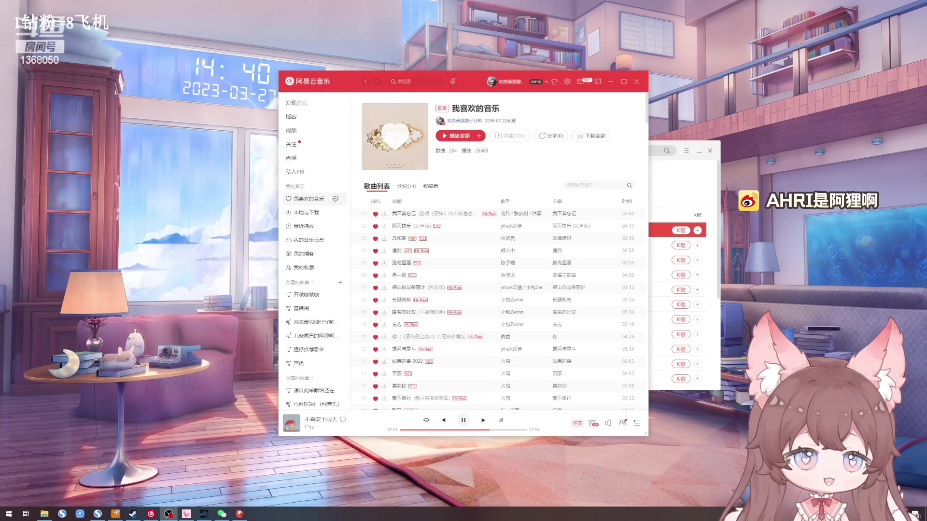Click 播放全部 button
The width and height of the screenshot is (927, 521).
point(455,136)
